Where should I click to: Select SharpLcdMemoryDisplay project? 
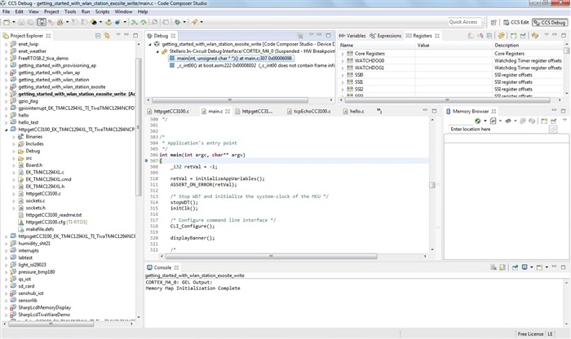(41, 308)
